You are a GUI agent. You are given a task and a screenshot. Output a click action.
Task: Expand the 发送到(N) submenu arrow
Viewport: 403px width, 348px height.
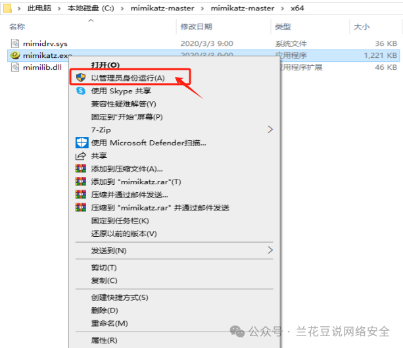tap(270, 251)
